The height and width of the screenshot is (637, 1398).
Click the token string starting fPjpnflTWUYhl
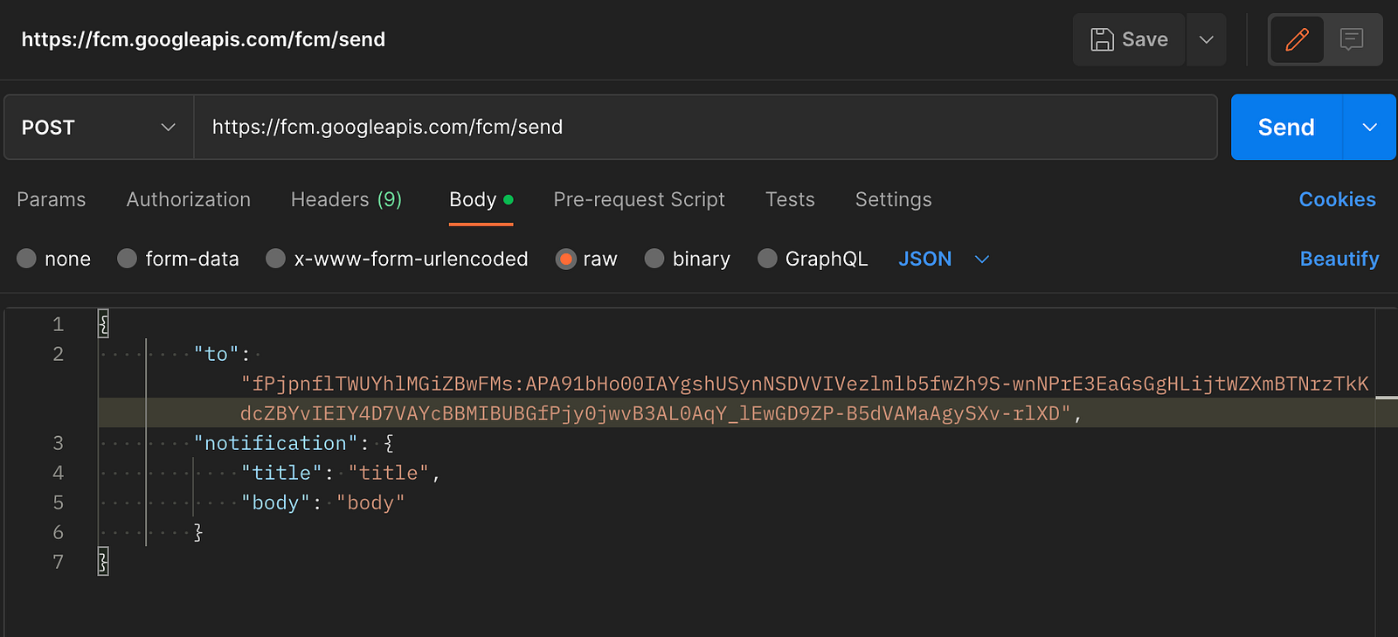coord(805,384)
